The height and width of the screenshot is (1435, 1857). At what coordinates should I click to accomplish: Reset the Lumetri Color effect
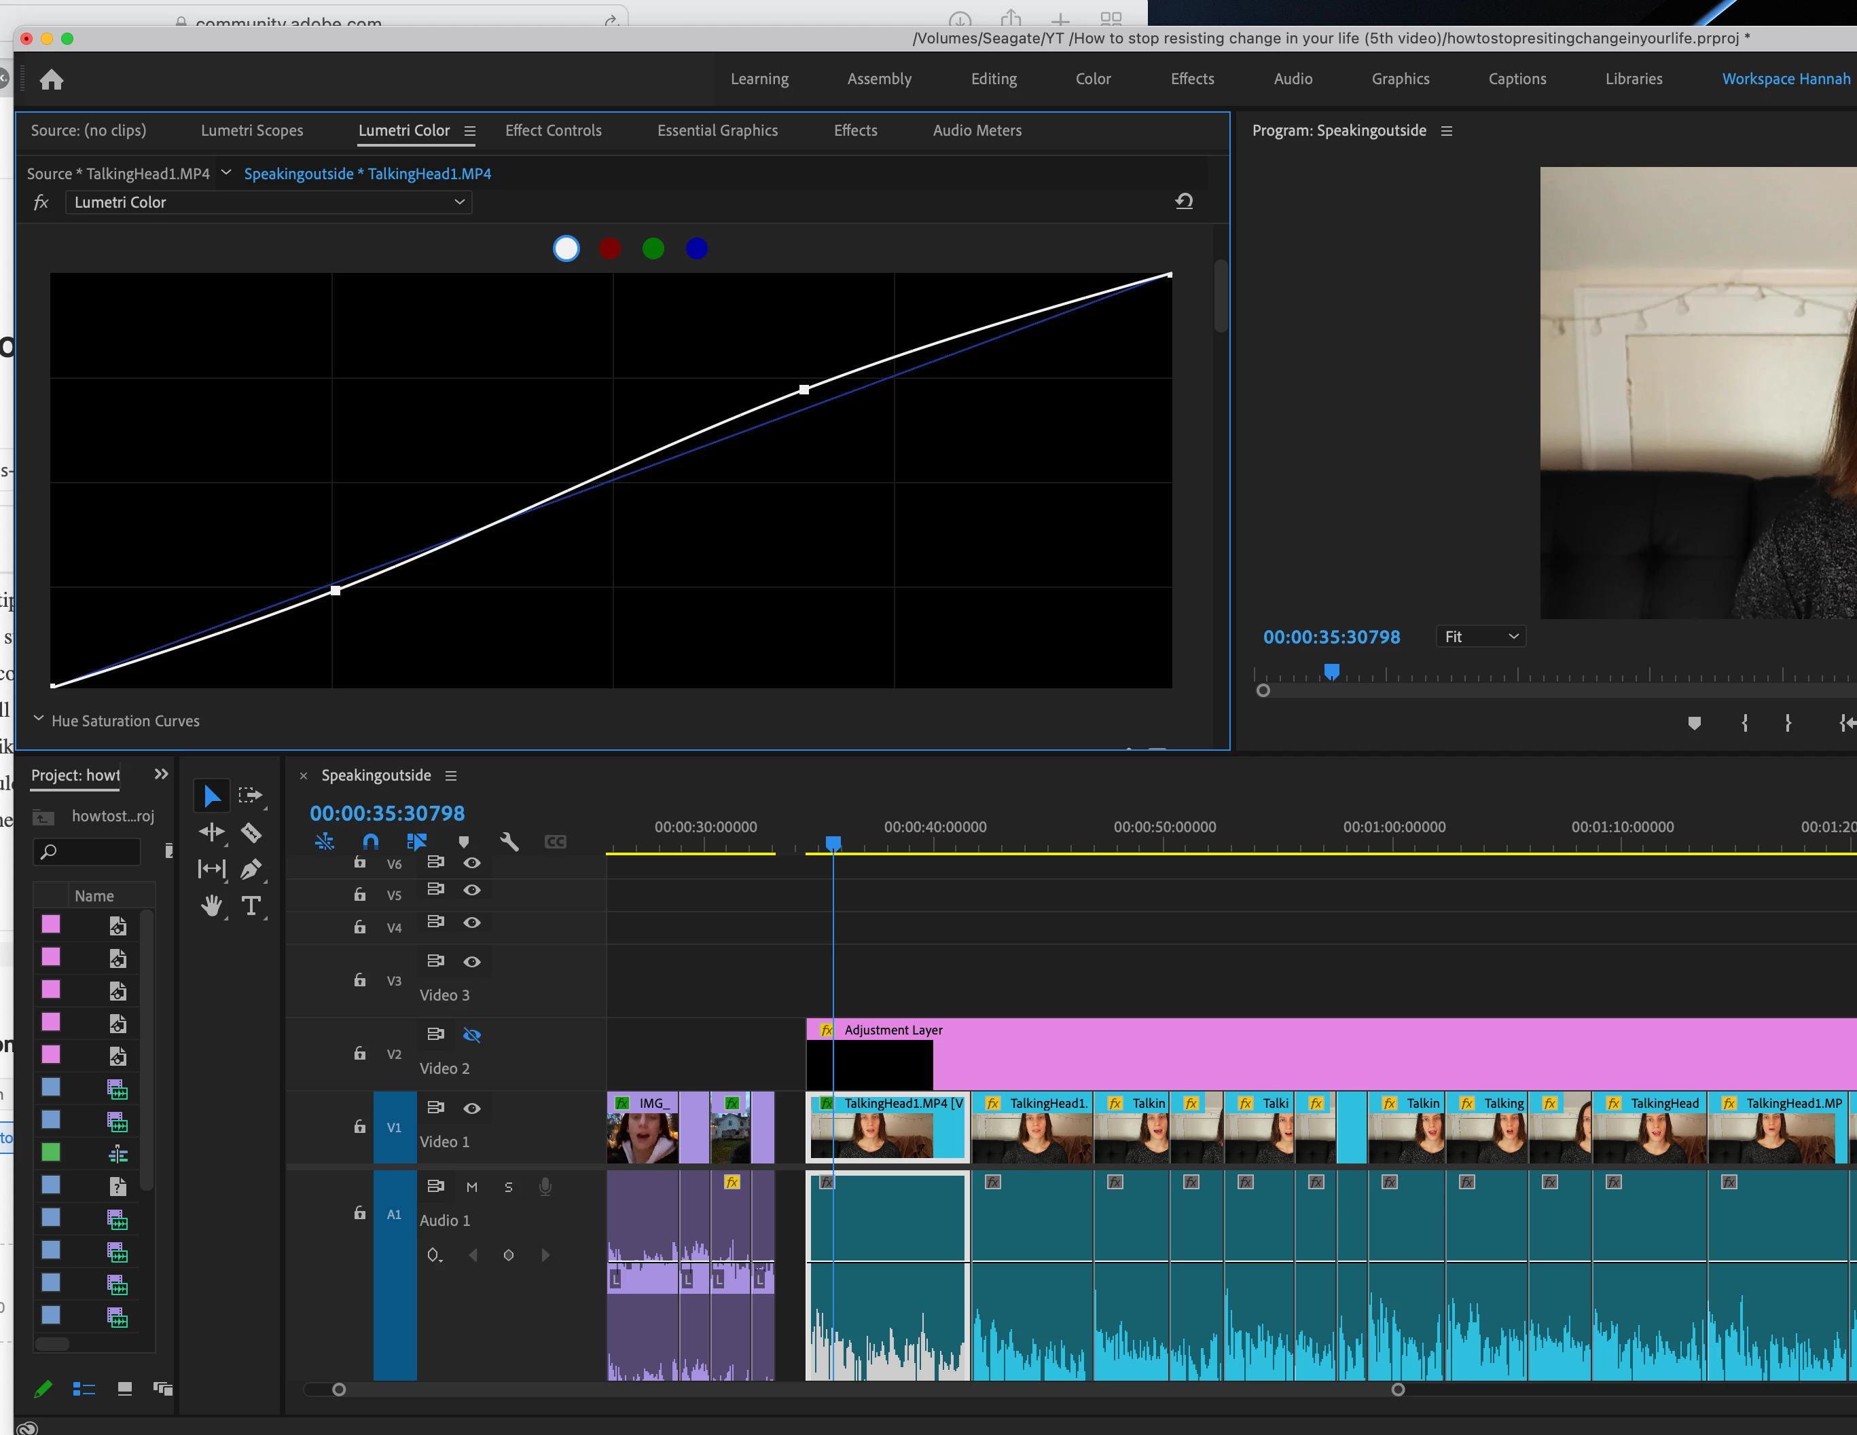[x=1184, y=202]
